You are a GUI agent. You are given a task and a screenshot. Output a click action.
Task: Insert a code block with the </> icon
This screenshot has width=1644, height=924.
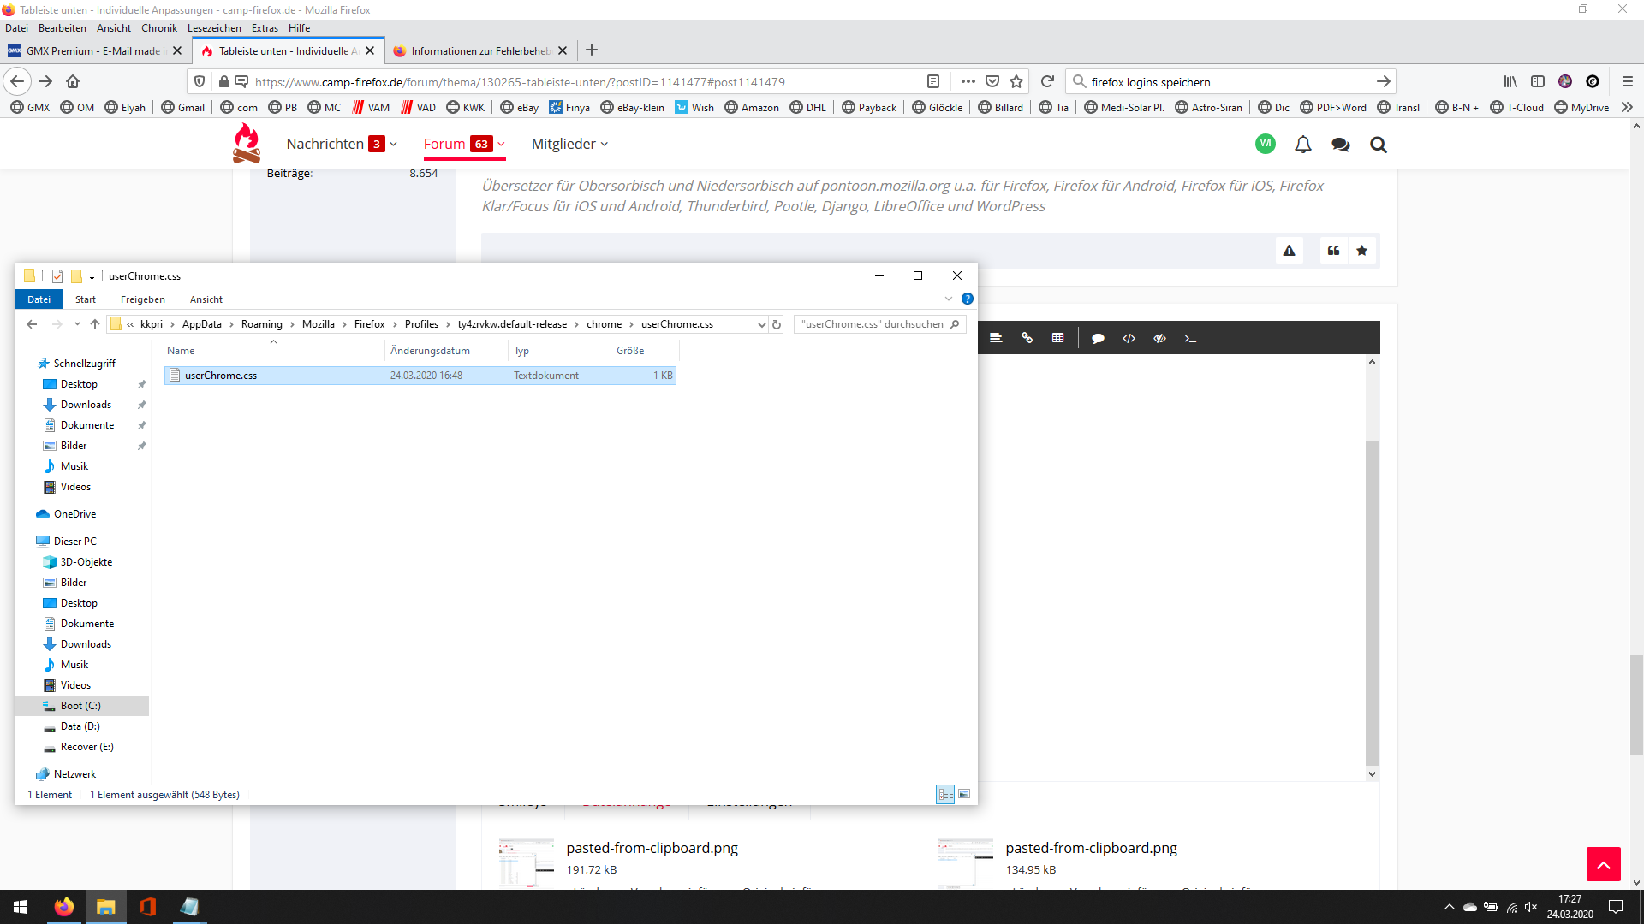click(x=1129, y=338)
